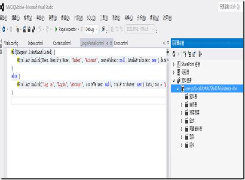Screen dimensions: 245x180
Task: Click the Visual Studio logo icon
Action: pos(2,7)
